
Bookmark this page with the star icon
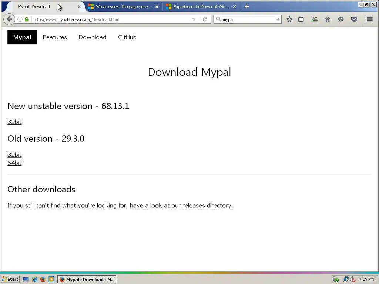(289, 19)
